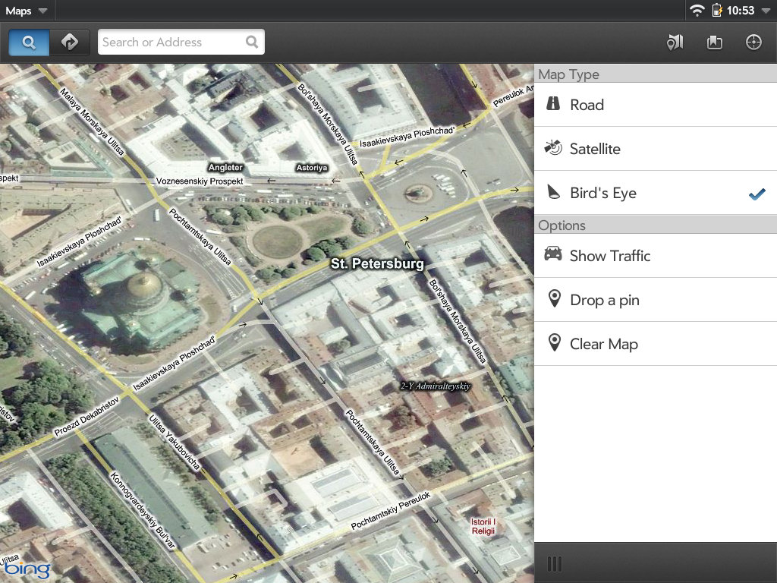Select the search mode magnifier button
Screen dimensions: 777x583
tap(30, 43)
